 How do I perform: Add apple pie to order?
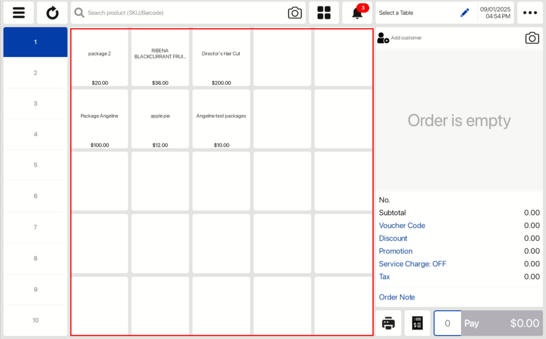[160, 119]
